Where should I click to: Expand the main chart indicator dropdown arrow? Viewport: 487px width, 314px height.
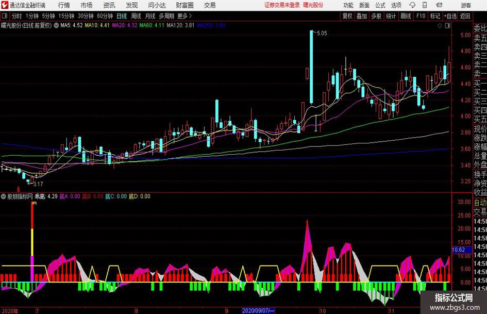click(56, 25)
